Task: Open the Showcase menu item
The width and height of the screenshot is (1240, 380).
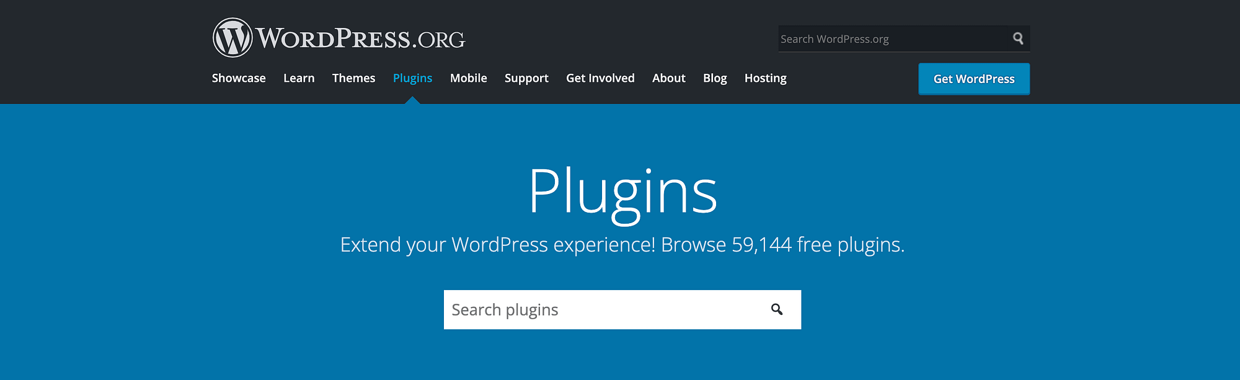Action: [239, 78]
